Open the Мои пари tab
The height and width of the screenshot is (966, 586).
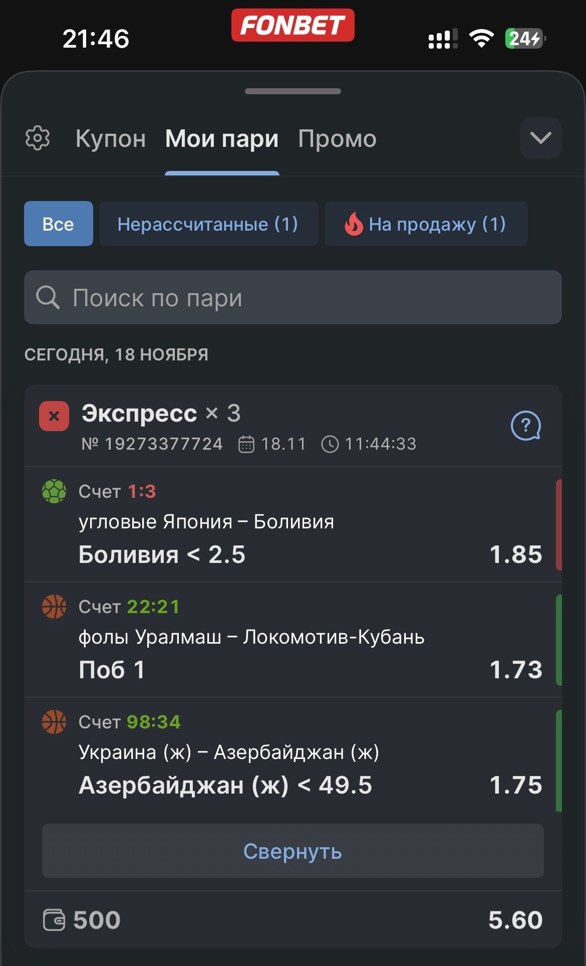tap(222, 139)
